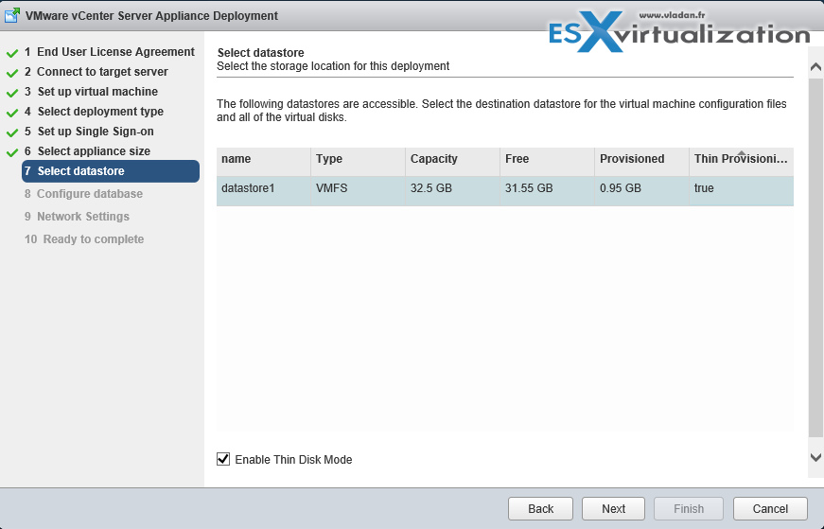Click the green checkmark beside Select deployment type
Screen dimensions: 824x529
click(12, 113)
